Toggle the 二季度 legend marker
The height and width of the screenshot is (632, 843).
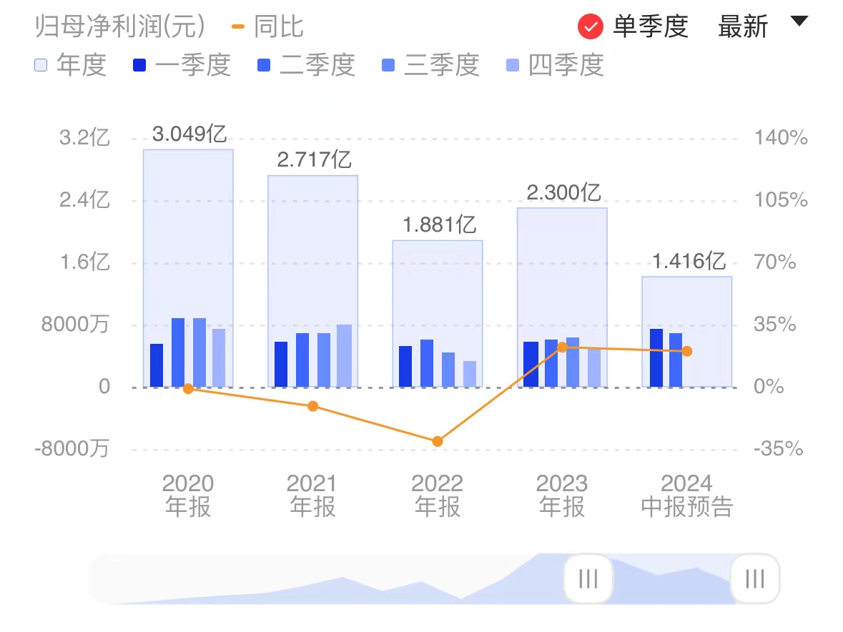point(264,66)
